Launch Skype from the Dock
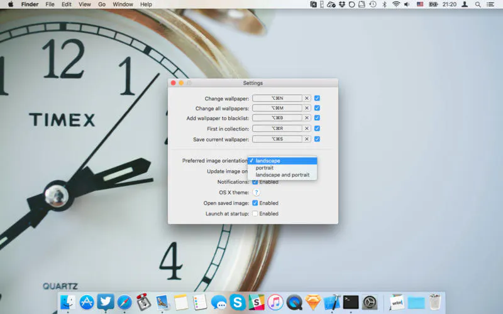The height and width of the screenshot is (314, 503). [238, 302]
